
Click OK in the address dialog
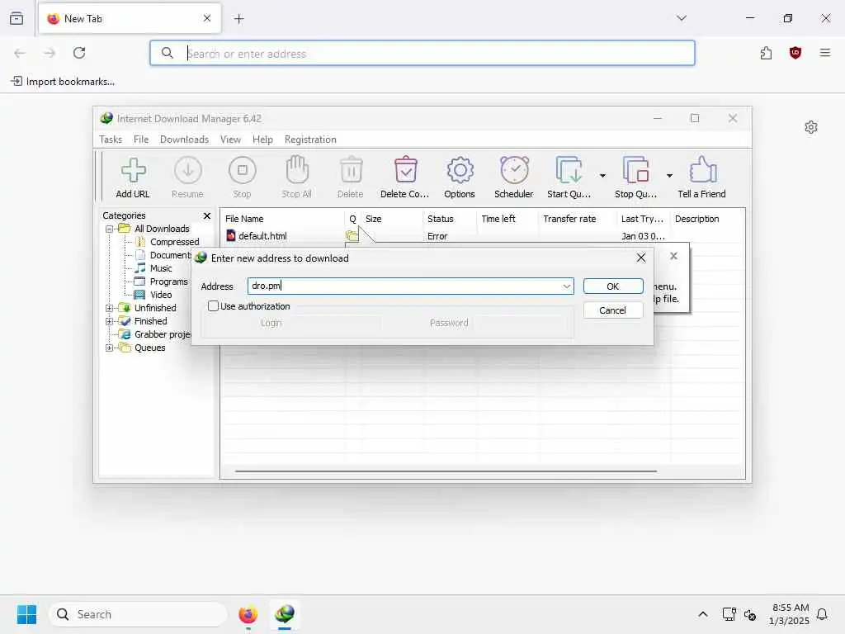613,286
